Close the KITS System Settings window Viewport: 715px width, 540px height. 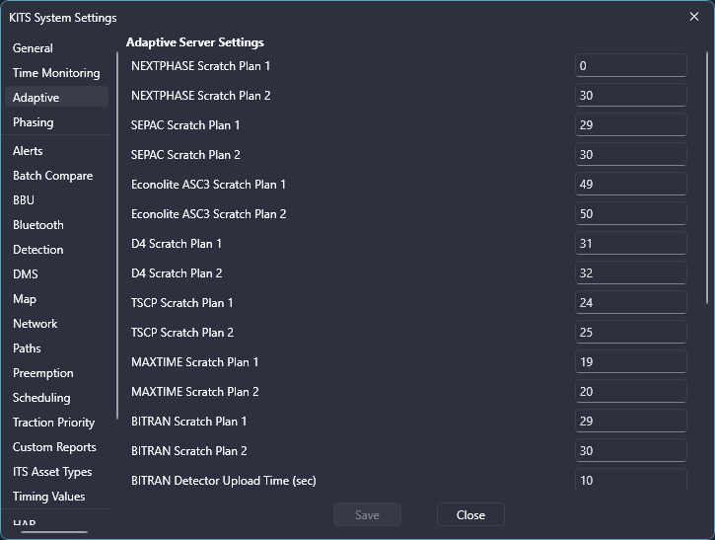coord(694,17)
